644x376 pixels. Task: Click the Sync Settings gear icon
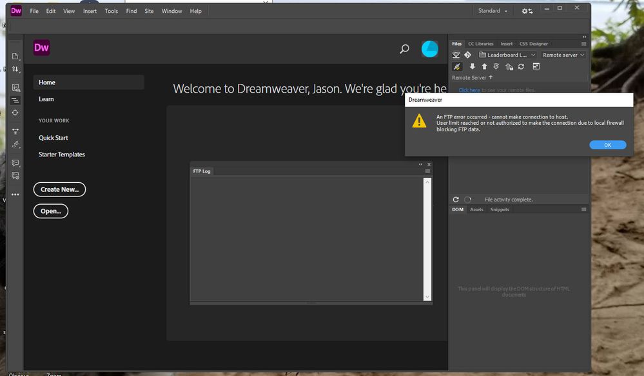coord(527,11)
